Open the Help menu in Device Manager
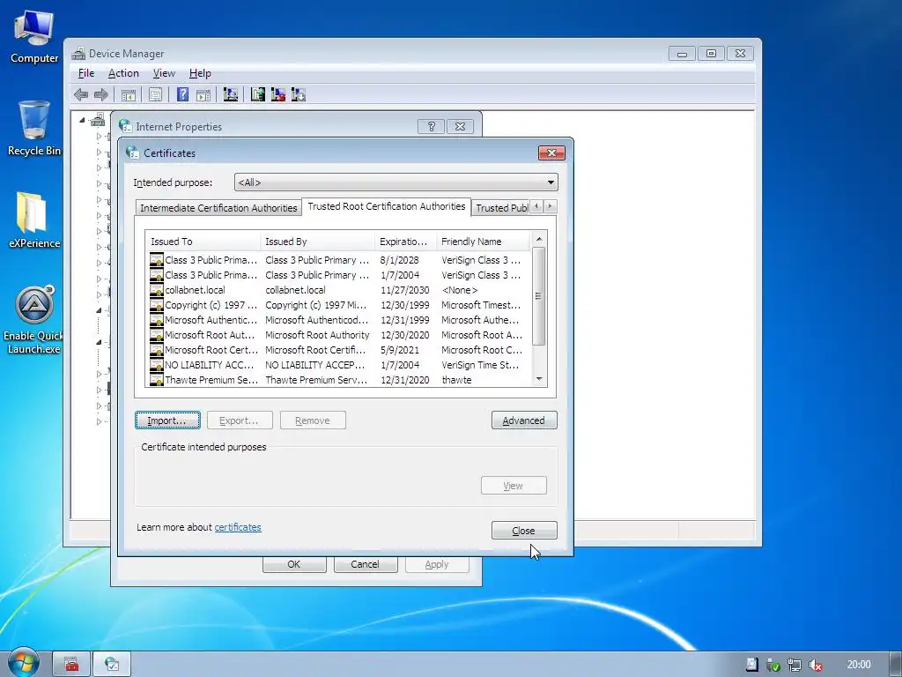Viewport: 902px width, 677px height. [x=200, y=73]
